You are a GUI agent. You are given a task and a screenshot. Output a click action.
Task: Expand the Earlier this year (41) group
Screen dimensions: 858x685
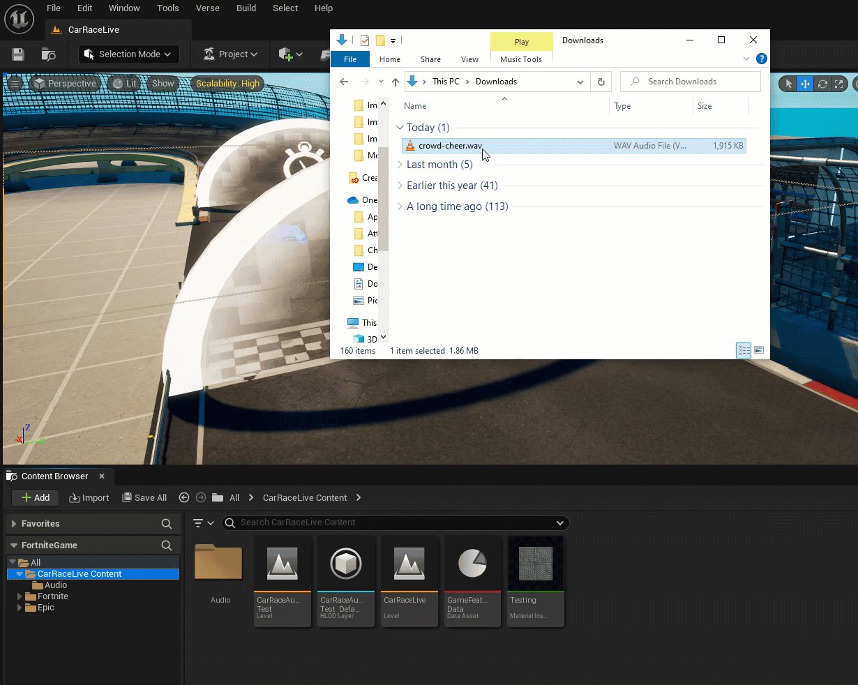pos(400,186)
